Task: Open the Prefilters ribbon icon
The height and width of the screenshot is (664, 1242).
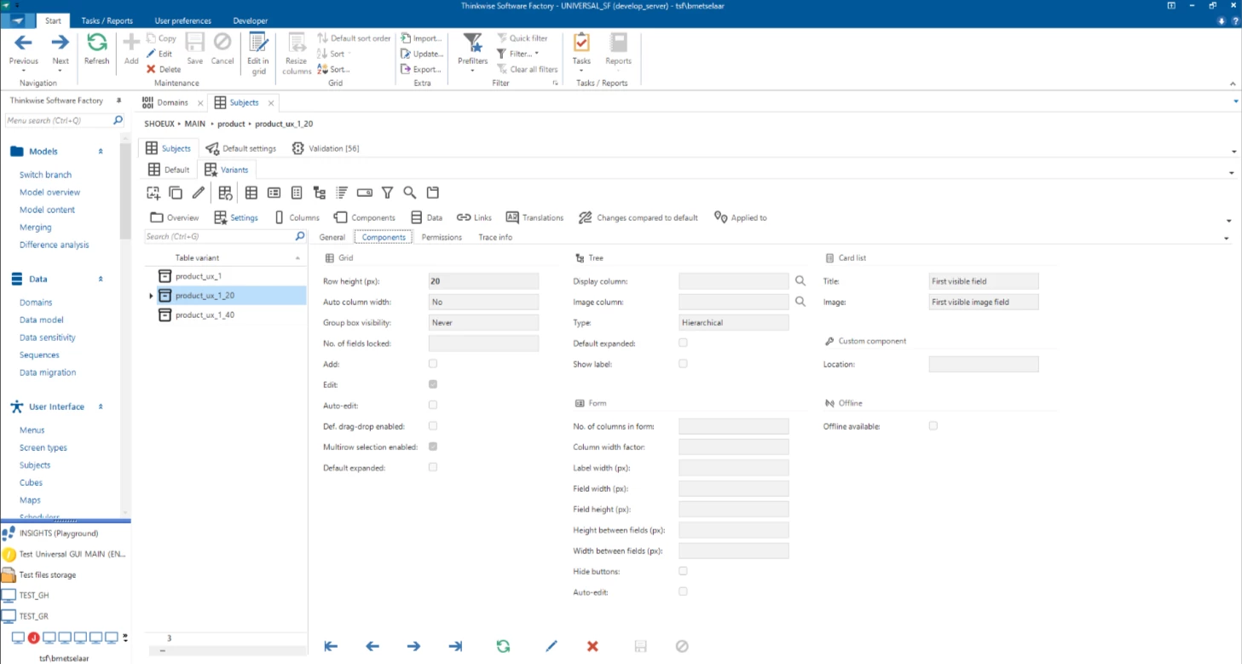Action: point(472,43)
